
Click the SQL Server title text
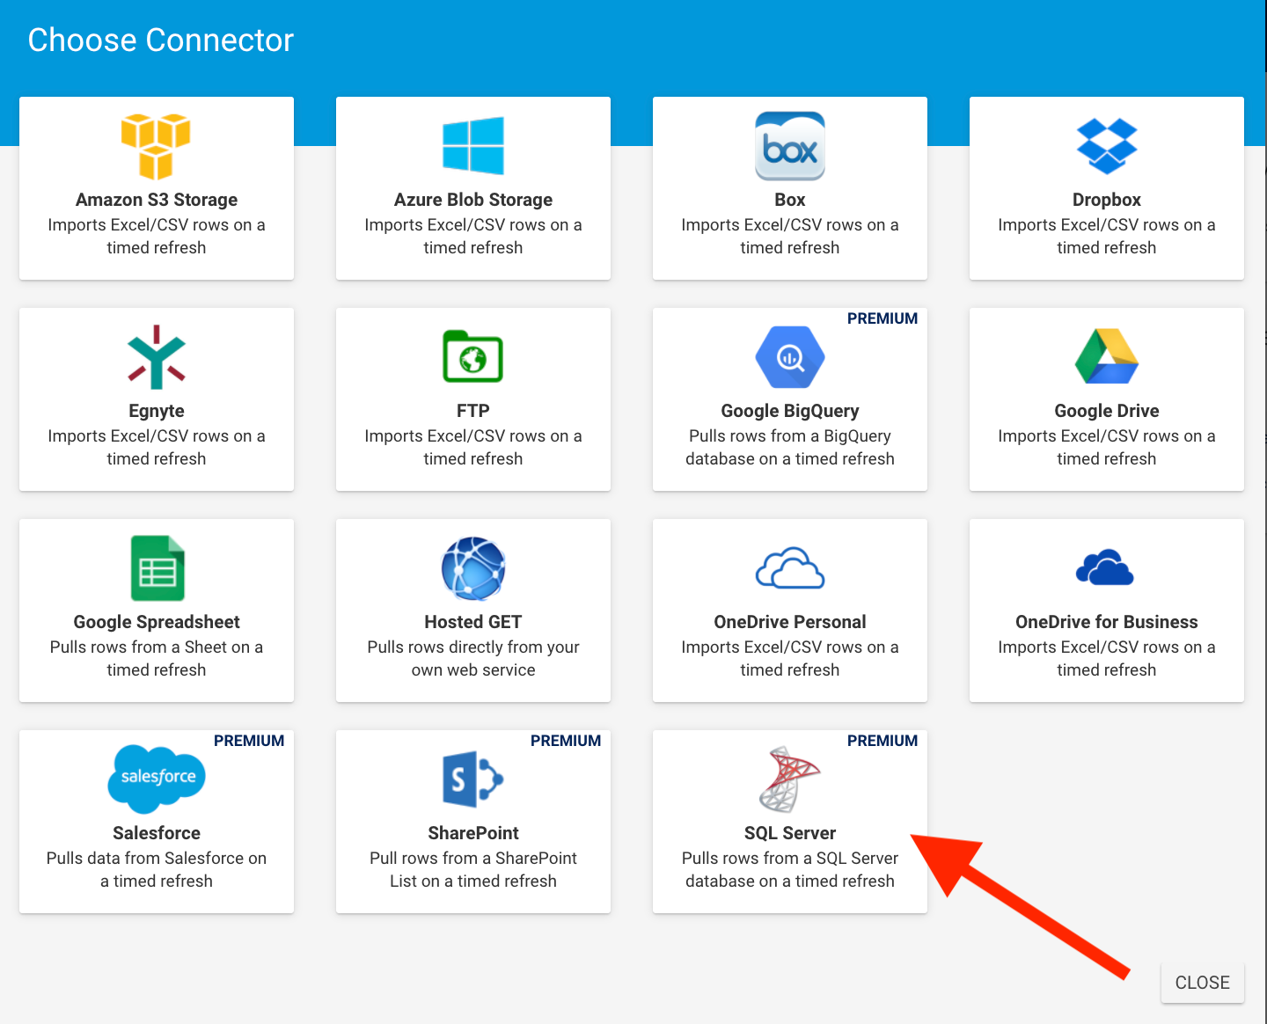[x=790, y=833]
